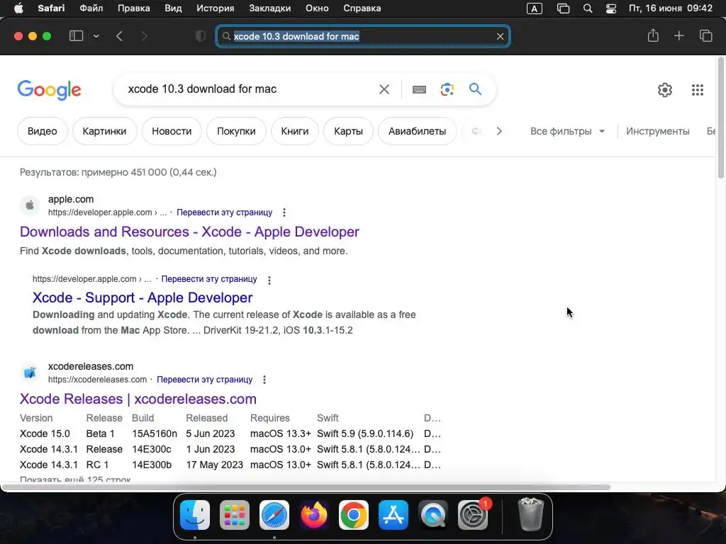Go forward to next page

(145, 36)
